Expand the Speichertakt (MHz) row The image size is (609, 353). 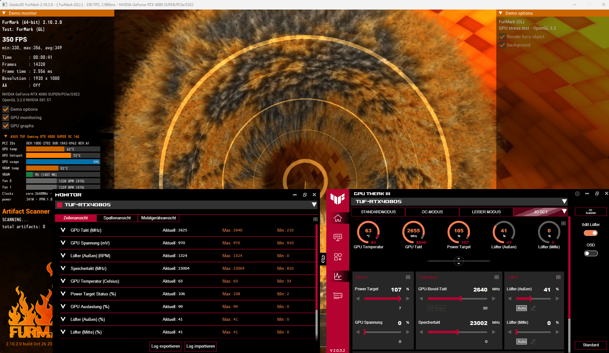click(63, 268)
